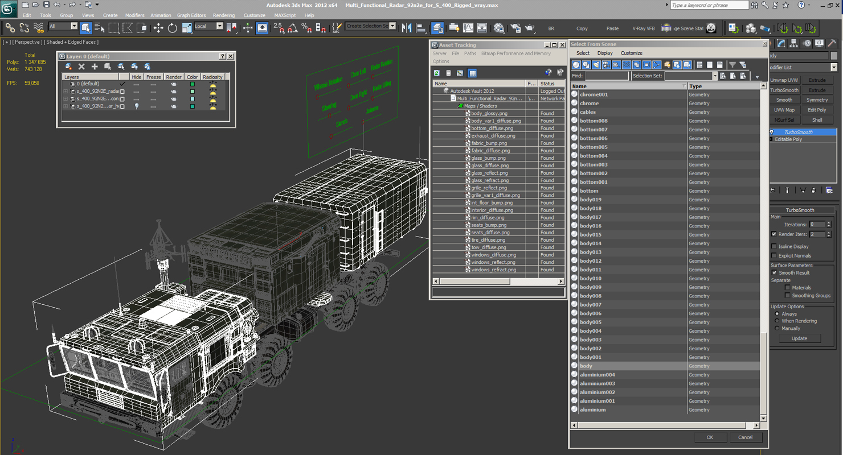Switch Asset Tracking to table view icon

[x=472, y=73]
